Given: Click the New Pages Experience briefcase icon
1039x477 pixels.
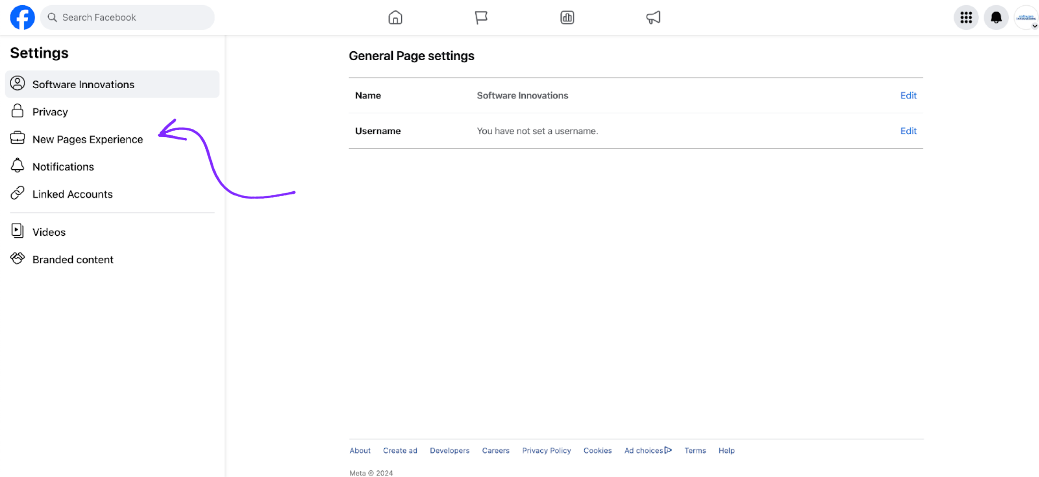Looking at the screenshot, I should [17, 138].
